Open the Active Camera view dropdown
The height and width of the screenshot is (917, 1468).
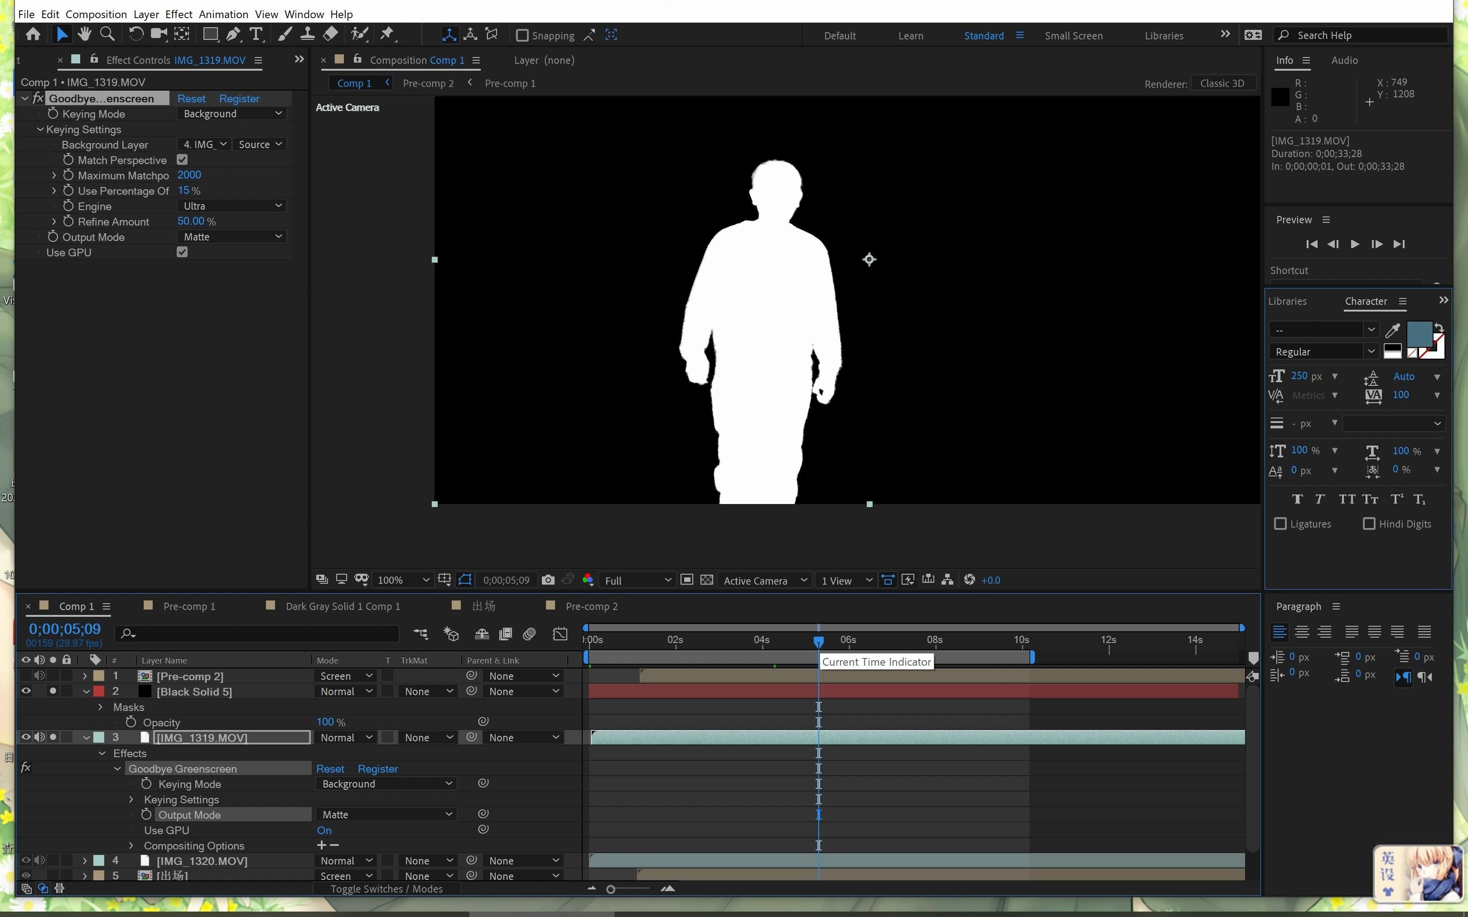(x=764, y=581)
